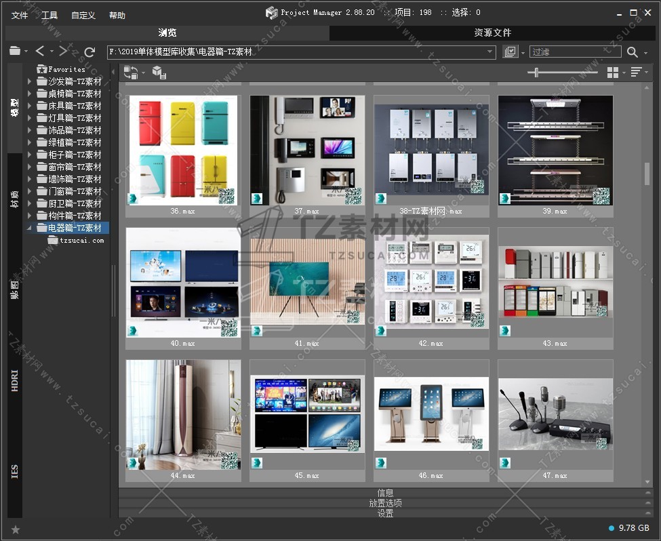
Task: Refresh the current folder listing
Action: point(89,52)
